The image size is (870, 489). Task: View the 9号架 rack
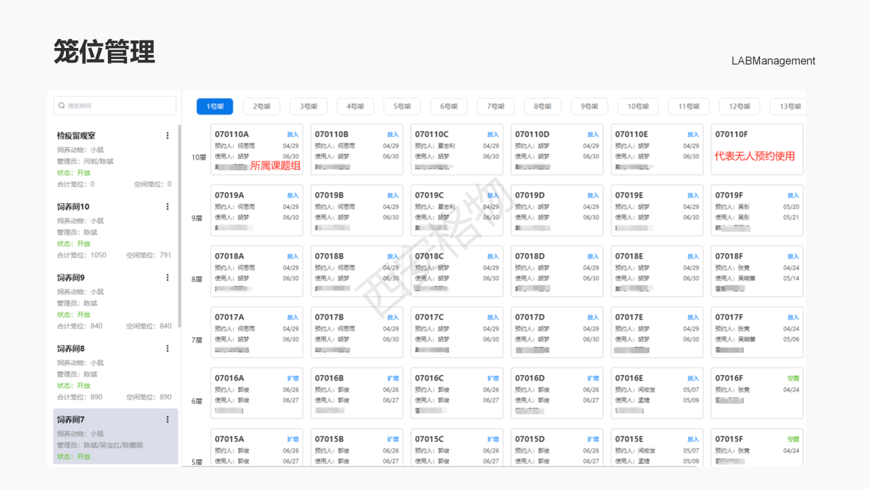[589, 106]
